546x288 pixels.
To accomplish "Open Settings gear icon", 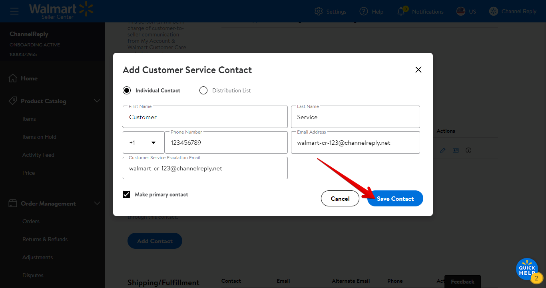I will point(319,11).
